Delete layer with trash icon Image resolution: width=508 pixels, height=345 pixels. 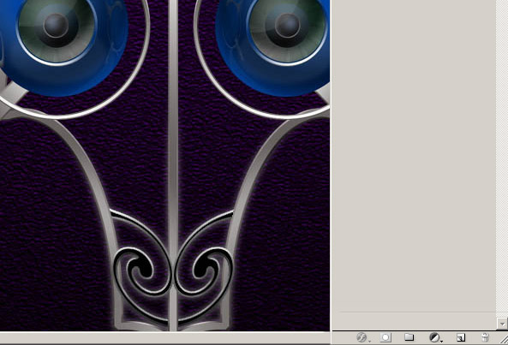tap(485, 337)
